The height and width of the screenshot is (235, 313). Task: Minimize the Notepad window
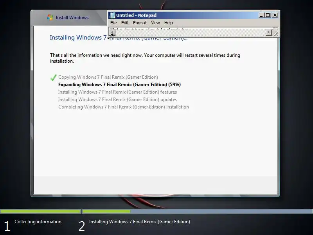pos(261,15)
